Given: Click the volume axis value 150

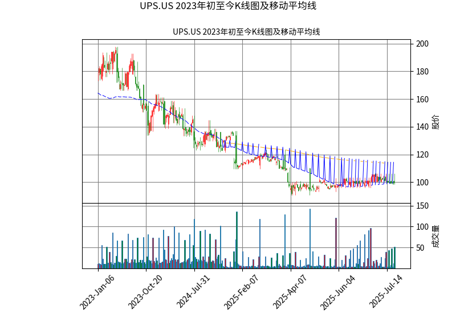Looking at the screenshot, I should [422, 206].
